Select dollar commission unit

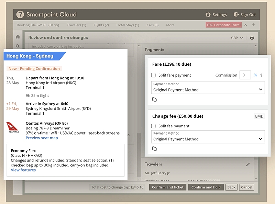pyautogui.click(x=261, y=75)
